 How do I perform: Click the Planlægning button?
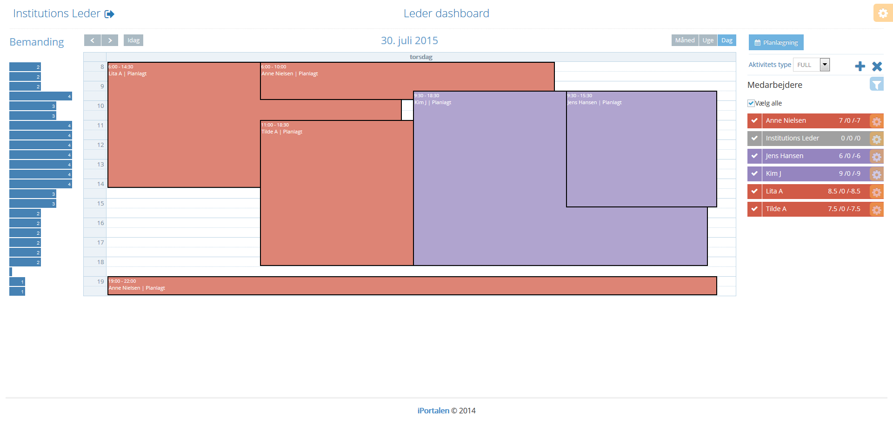[776, 42]
